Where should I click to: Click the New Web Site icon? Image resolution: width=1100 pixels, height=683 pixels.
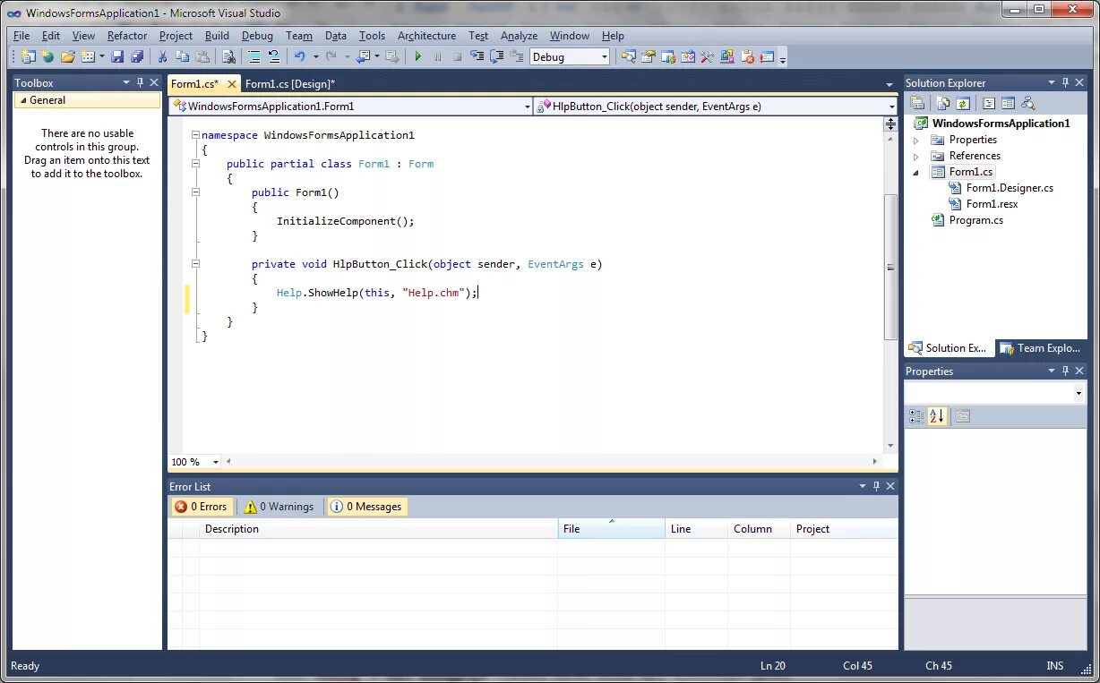tap(47, 56)
